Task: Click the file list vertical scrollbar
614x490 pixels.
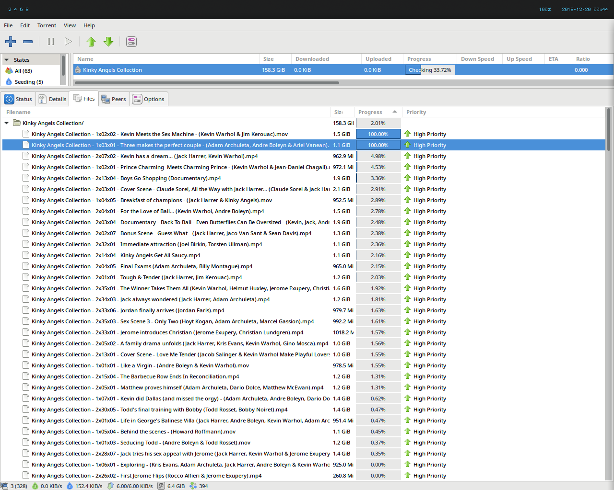Action: pyautogui.click(x=609, y=129)
